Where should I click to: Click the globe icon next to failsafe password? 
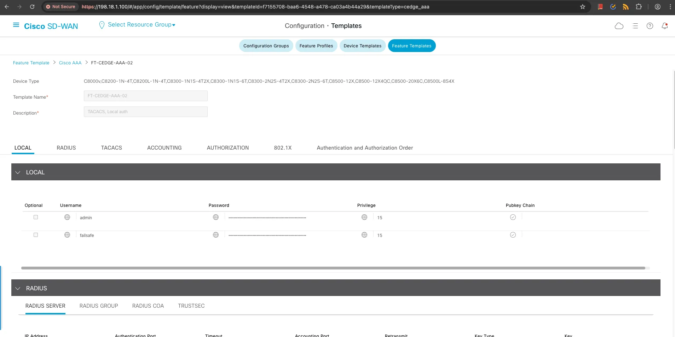(x=216, y=234)
